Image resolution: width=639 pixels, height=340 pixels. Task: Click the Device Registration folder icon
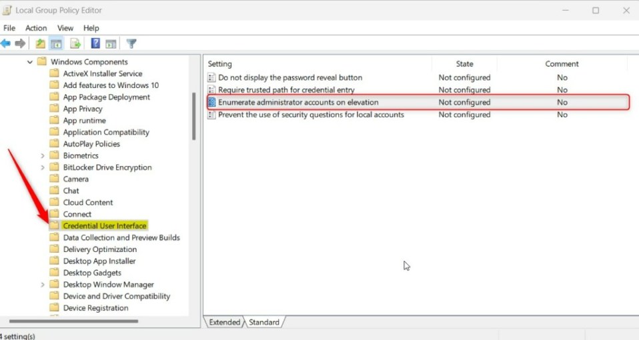point(54,308)
